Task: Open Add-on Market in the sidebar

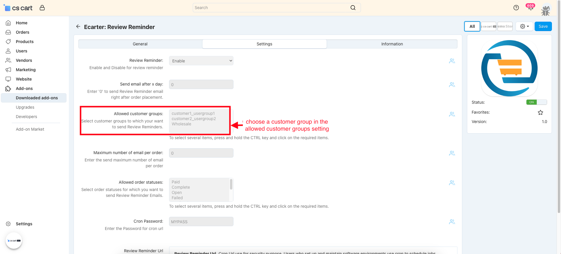Action: coord(30,129)
